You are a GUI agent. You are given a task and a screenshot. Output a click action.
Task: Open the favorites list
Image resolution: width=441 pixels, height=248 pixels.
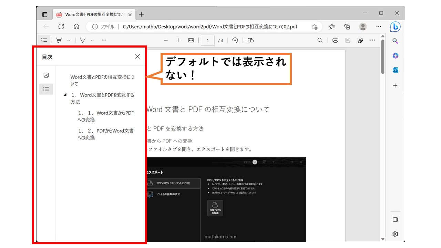pyautogui.click(x=332, y=27)
